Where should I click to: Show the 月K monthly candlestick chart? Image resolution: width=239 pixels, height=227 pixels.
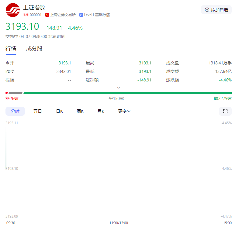pyautogui.click(x=101, y=111)
